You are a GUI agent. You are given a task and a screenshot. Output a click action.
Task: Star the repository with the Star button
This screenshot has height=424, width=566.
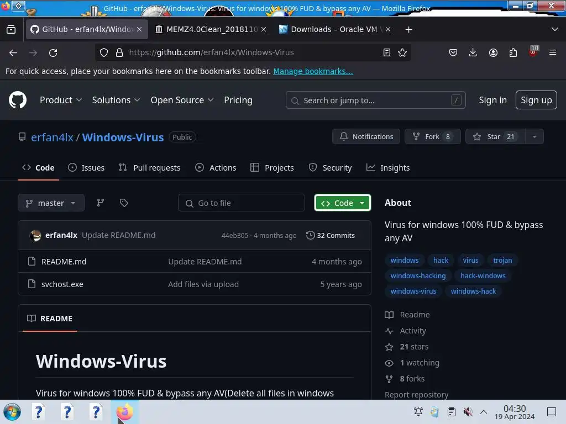point(495,137)
